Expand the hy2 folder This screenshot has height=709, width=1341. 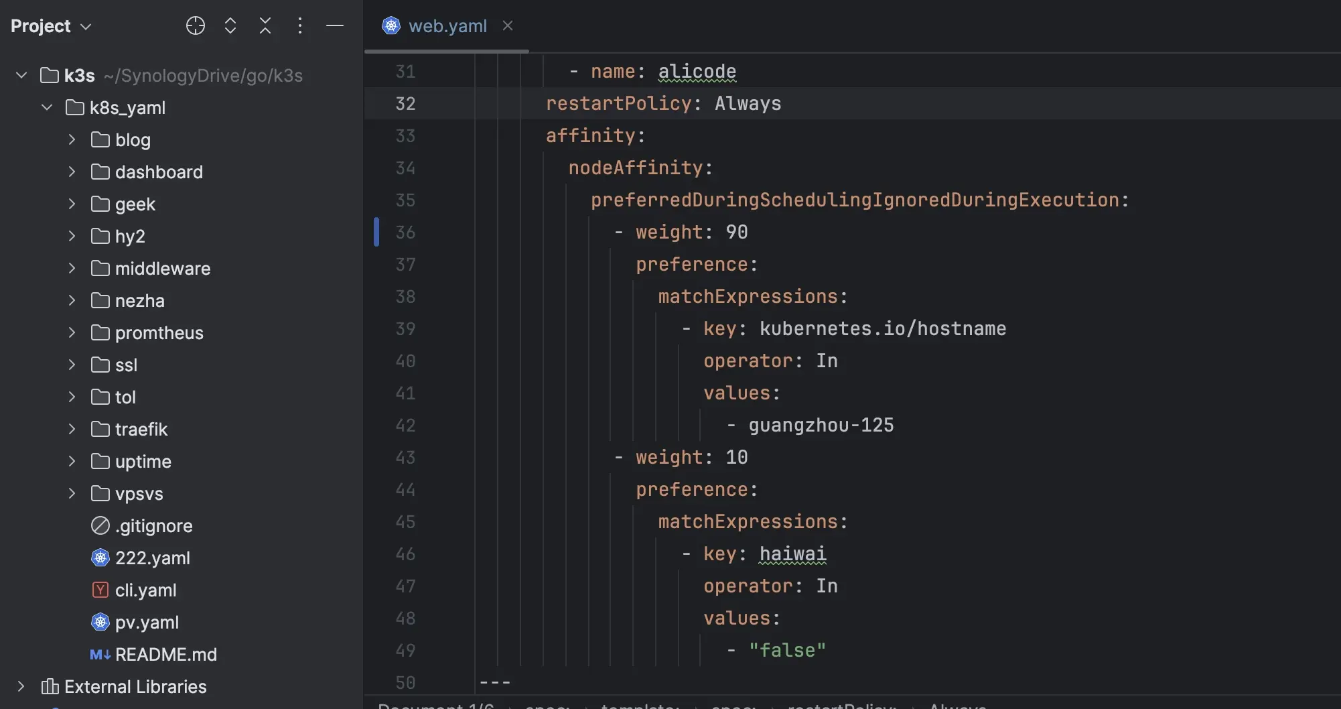(x=72, y=236)
